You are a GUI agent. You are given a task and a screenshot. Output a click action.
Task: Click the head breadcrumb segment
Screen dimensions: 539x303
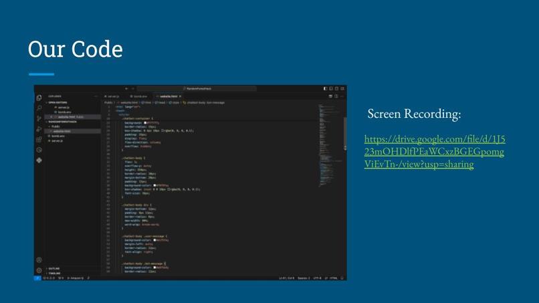click(x=160, y=102)
